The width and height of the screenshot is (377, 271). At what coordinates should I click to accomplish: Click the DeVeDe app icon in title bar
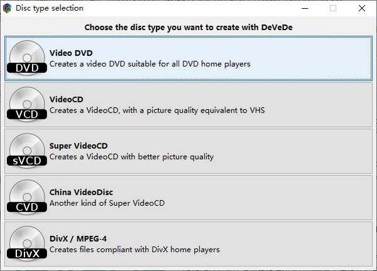click(x=7, y=8)
